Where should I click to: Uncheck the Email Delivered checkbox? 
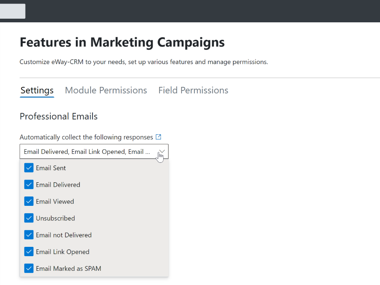point(29,184)
